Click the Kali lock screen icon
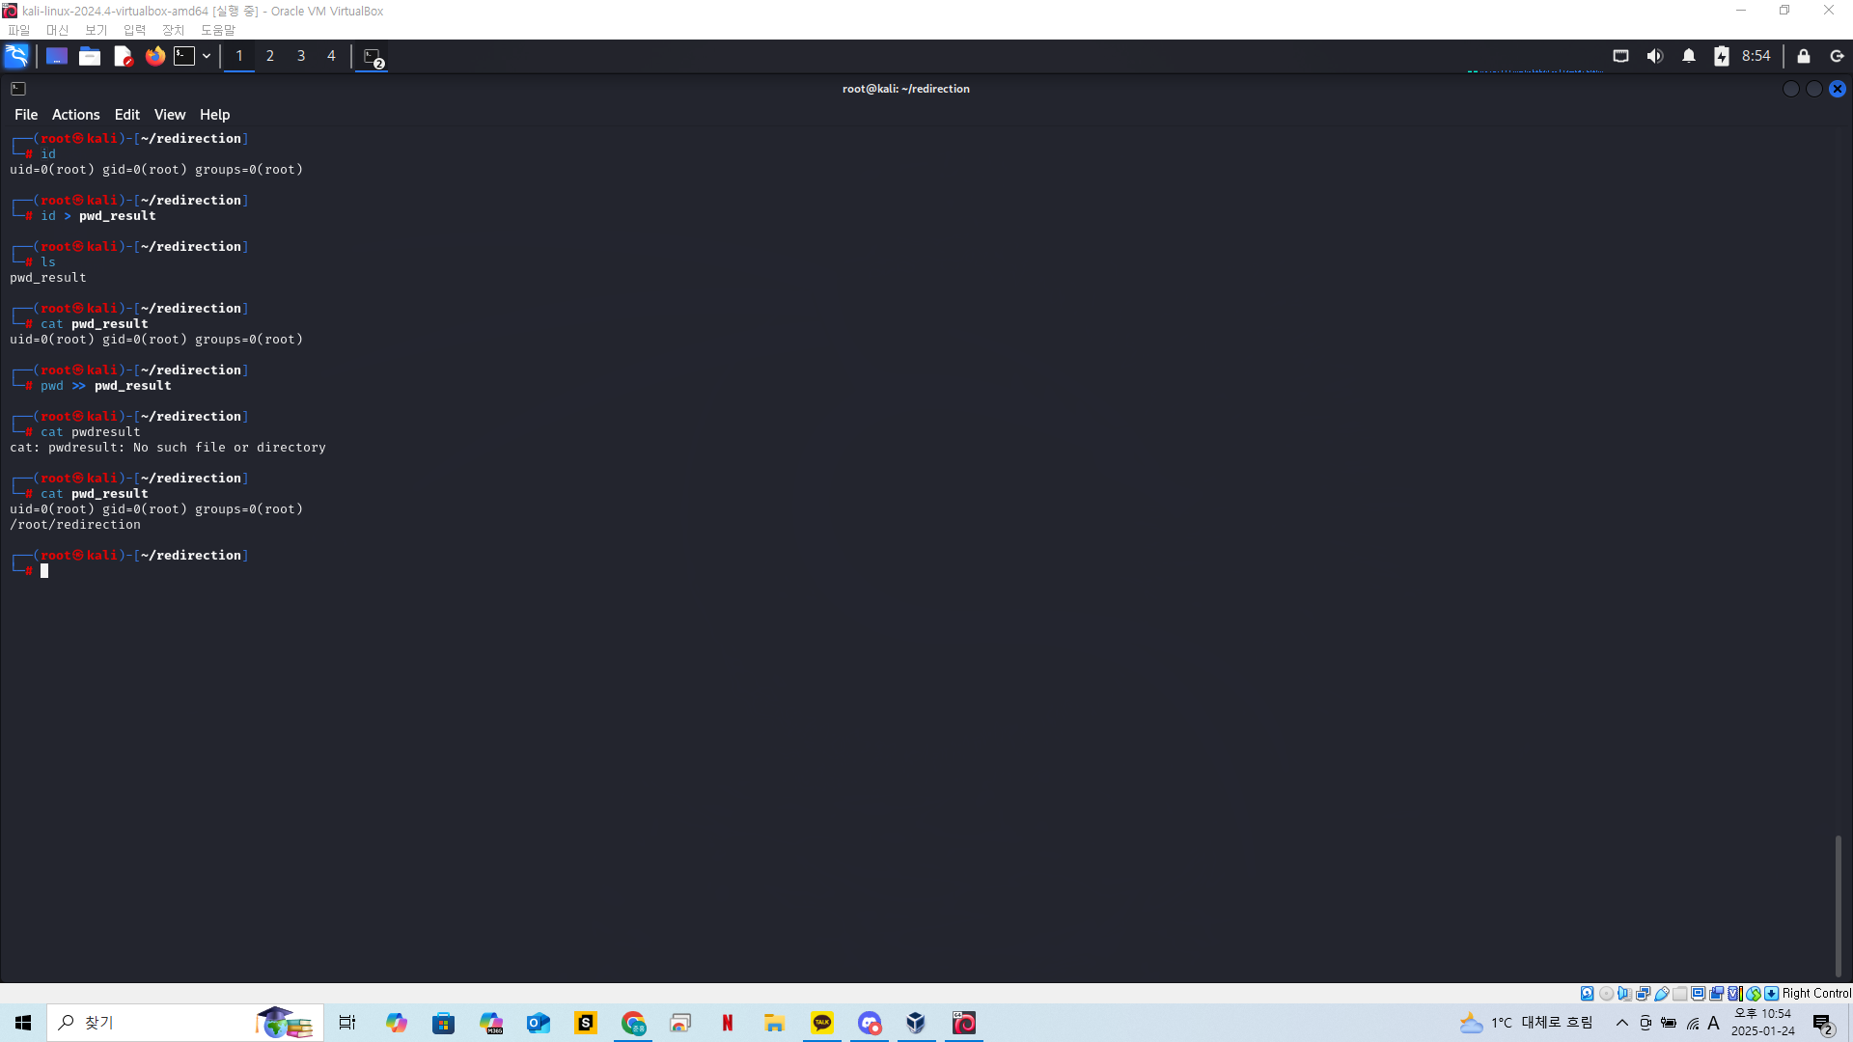Image resolution: width=1853 pixels, height=1042 pixels. pyautogui.click(x=1803, y=56)
